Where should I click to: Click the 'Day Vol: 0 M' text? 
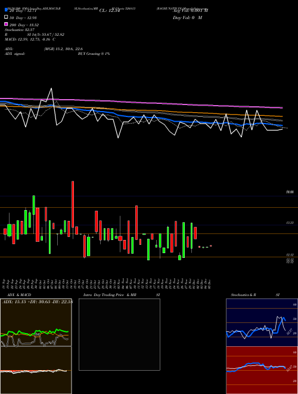click(x=187, y=18)
